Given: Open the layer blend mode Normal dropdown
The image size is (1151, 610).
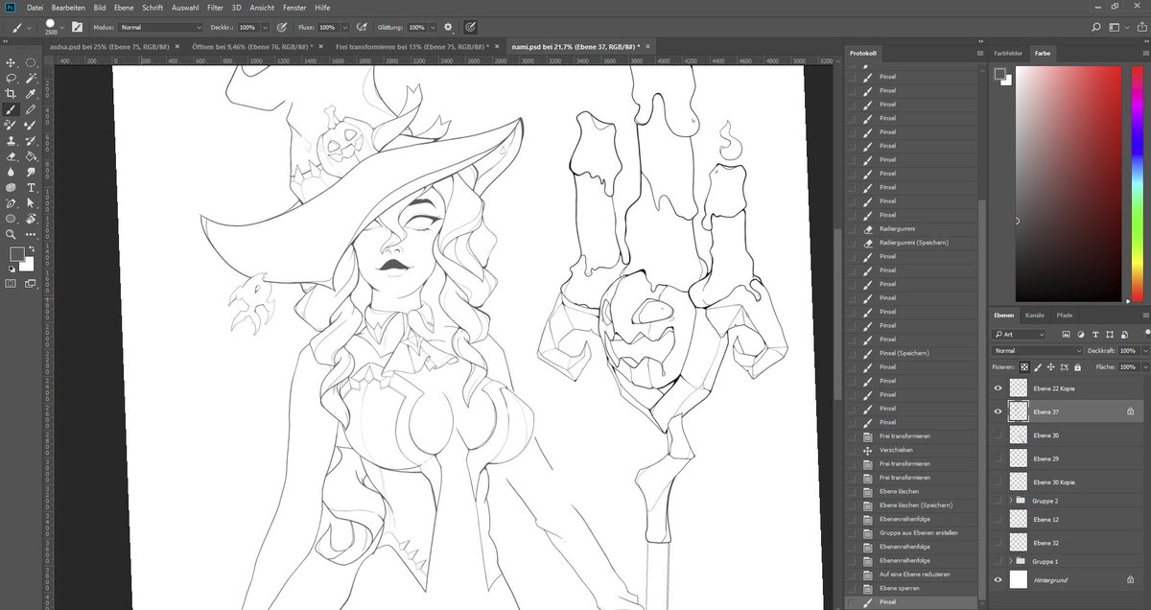Looking at the screenshot, I should tap(1039, 351).
